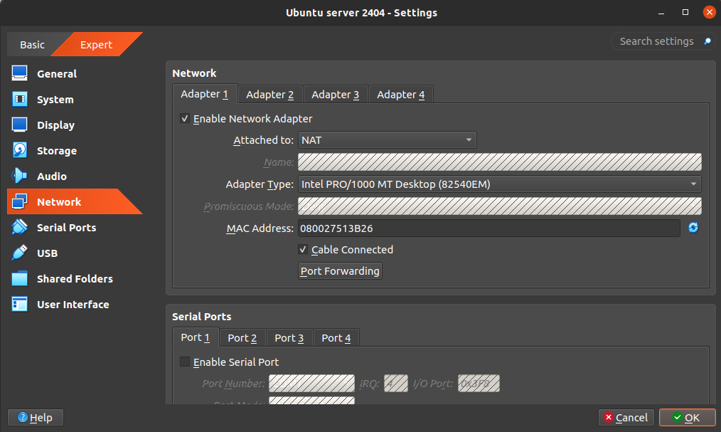The width and height of the screenshot is (721, 432).
Task: Uncheck Enable Network Adapter
Action: (185, 119)
